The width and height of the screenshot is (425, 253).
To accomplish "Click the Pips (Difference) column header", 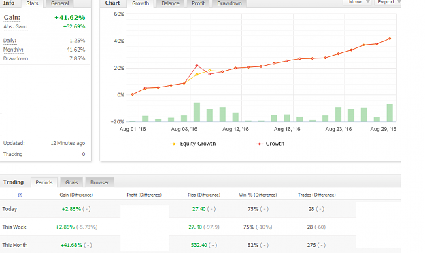I will tap(204, 195).
